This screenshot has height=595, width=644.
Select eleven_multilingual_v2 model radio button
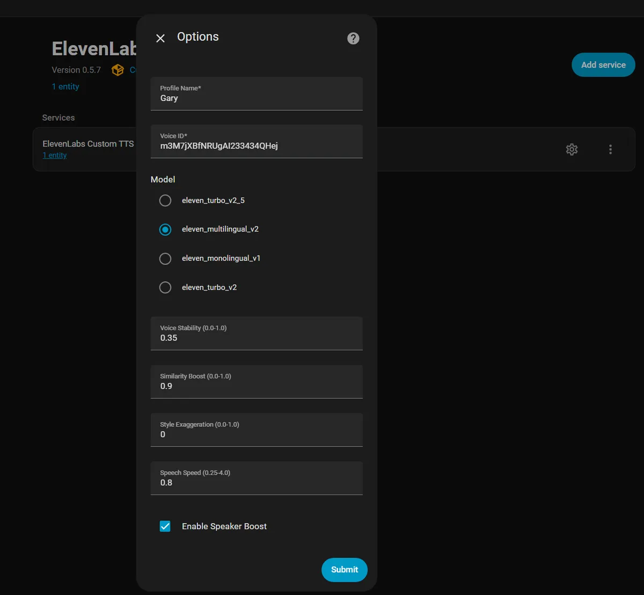[165, 229]
